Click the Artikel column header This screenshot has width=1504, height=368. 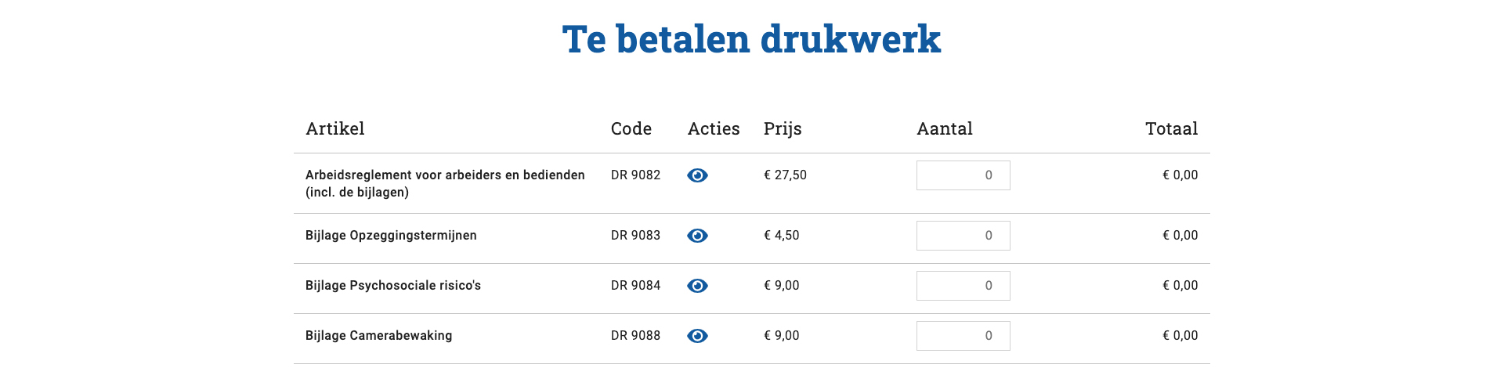click(335, 128)
